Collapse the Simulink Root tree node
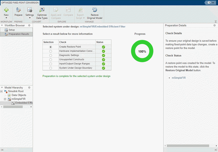218x152 pixels. [x=2, y=91]
